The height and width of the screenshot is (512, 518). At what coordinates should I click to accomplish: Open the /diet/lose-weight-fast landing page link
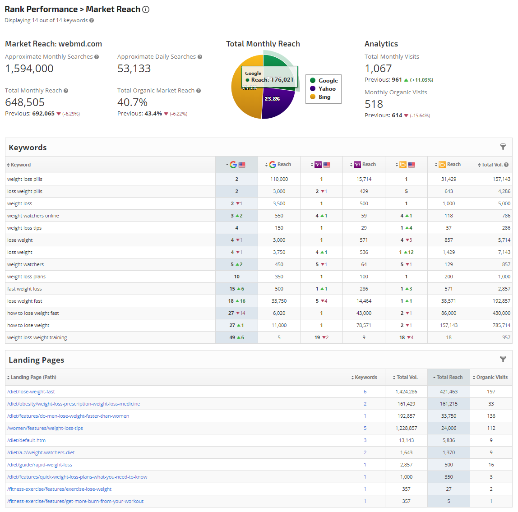31,392
